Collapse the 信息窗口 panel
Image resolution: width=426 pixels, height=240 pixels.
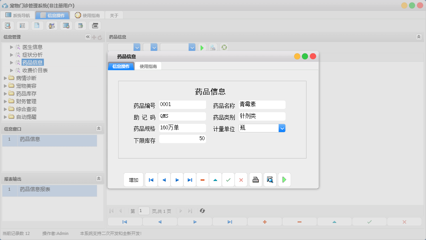coord(99,129)
